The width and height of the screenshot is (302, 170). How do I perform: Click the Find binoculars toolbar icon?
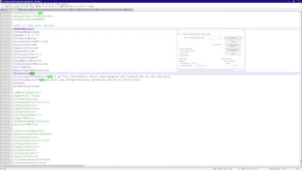[37, 6]
